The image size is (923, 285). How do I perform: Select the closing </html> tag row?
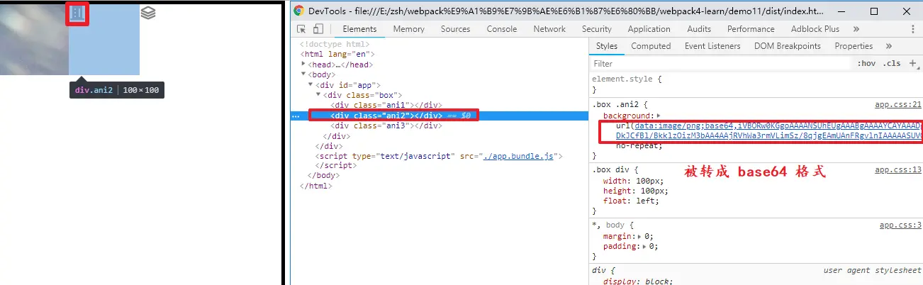coord(316,186)
